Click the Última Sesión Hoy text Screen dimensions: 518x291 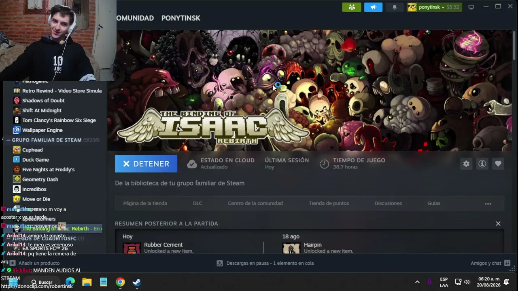pos(287,164)
